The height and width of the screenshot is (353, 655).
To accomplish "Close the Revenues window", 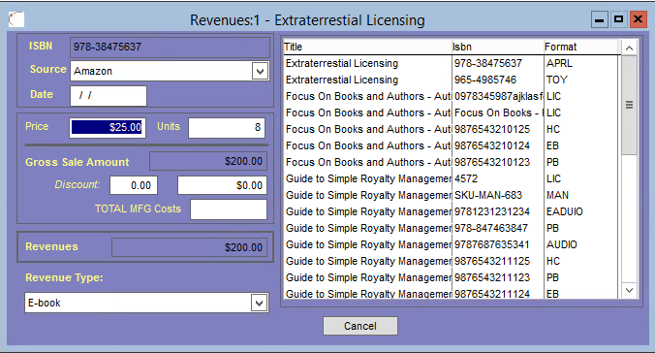I will [x=638, y=19].
